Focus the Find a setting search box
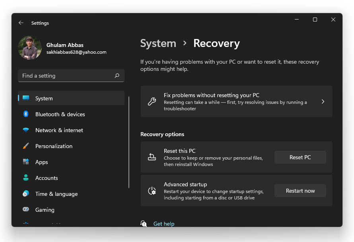The height and width of the screenshot is (242, 354). coord(71,76)
